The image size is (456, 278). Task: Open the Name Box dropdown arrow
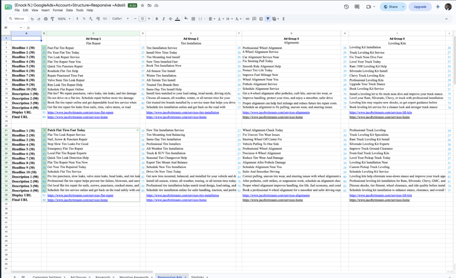pyautogui.click(x=21, y=28)
